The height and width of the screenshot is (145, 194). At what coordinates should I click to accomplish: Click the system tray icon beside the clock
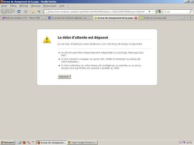tap(184, 143)
